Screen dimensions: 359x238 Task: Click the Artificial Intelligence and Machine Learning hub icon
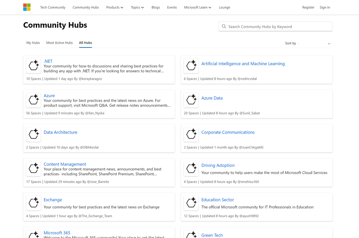point(191,66)
